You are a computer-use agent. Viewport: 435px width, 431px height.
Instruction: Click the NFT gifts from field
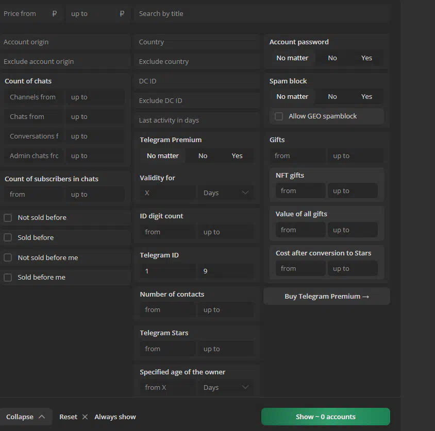point(300,191)
